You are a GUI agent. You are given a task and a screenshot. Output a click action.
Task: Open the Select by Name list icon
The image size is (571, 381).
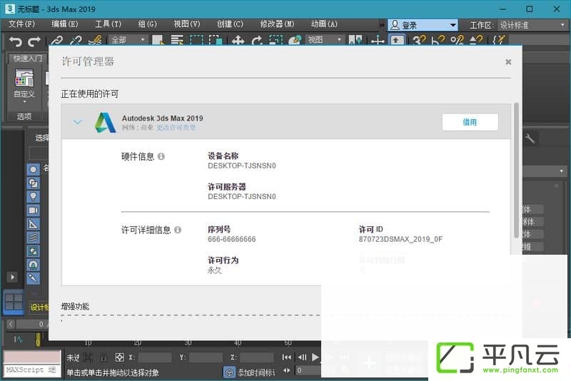click(x=177, y=41)
